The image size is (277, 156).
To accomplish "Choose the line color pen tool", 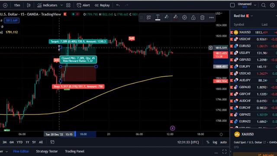I will click(175, 17).
